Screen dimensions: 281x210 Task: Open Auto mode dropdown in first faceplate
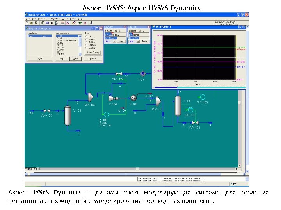coord(114,41)
